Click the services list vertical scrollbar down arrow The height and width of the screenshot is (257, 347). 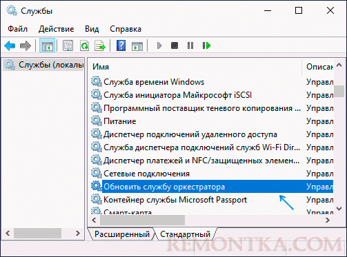click(x=339, y=209)
